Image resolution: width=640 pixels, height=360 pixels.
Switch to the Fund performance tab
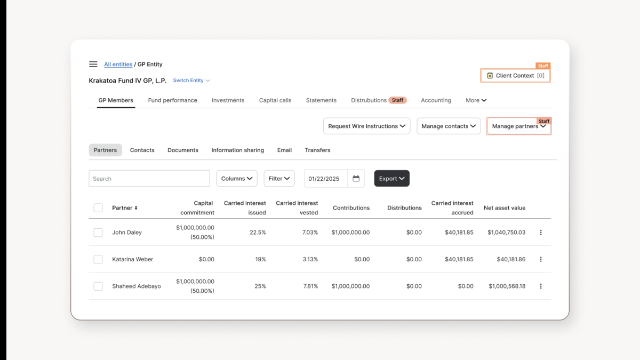(x=173, y=100)
